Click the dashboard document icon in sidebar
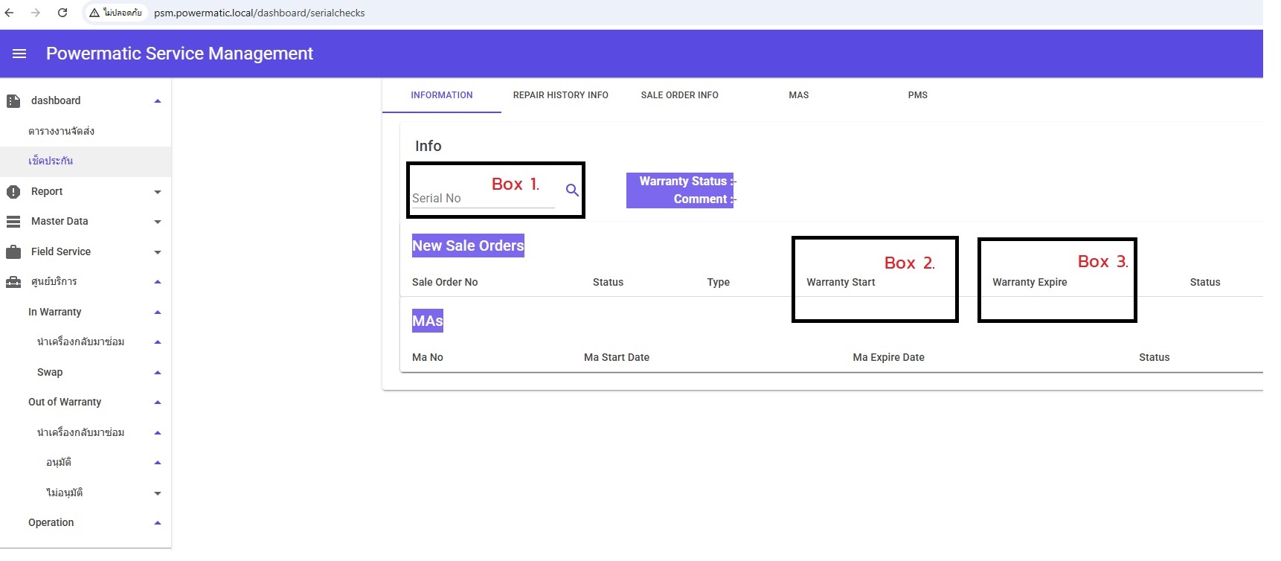The image size is (1281, 561). pyautogui.click(x=13, y=101)
